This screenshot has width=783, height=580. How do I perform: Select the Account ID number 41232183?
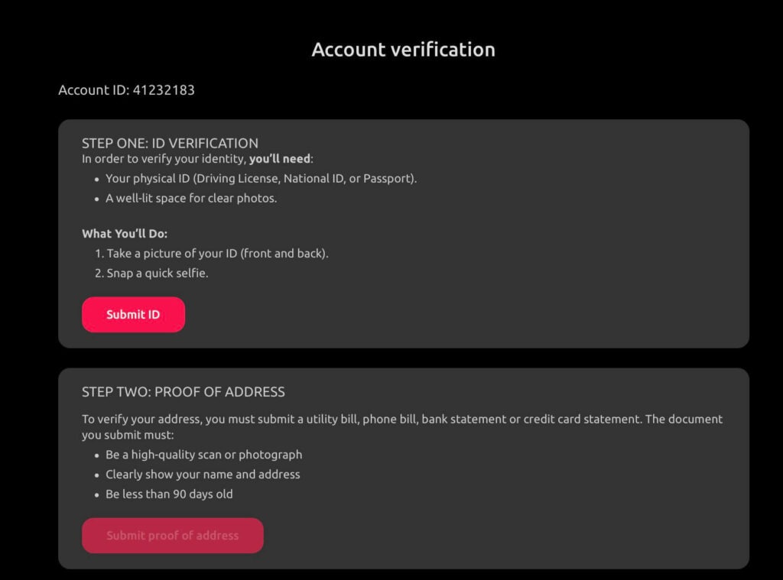[x=164, y=90]
